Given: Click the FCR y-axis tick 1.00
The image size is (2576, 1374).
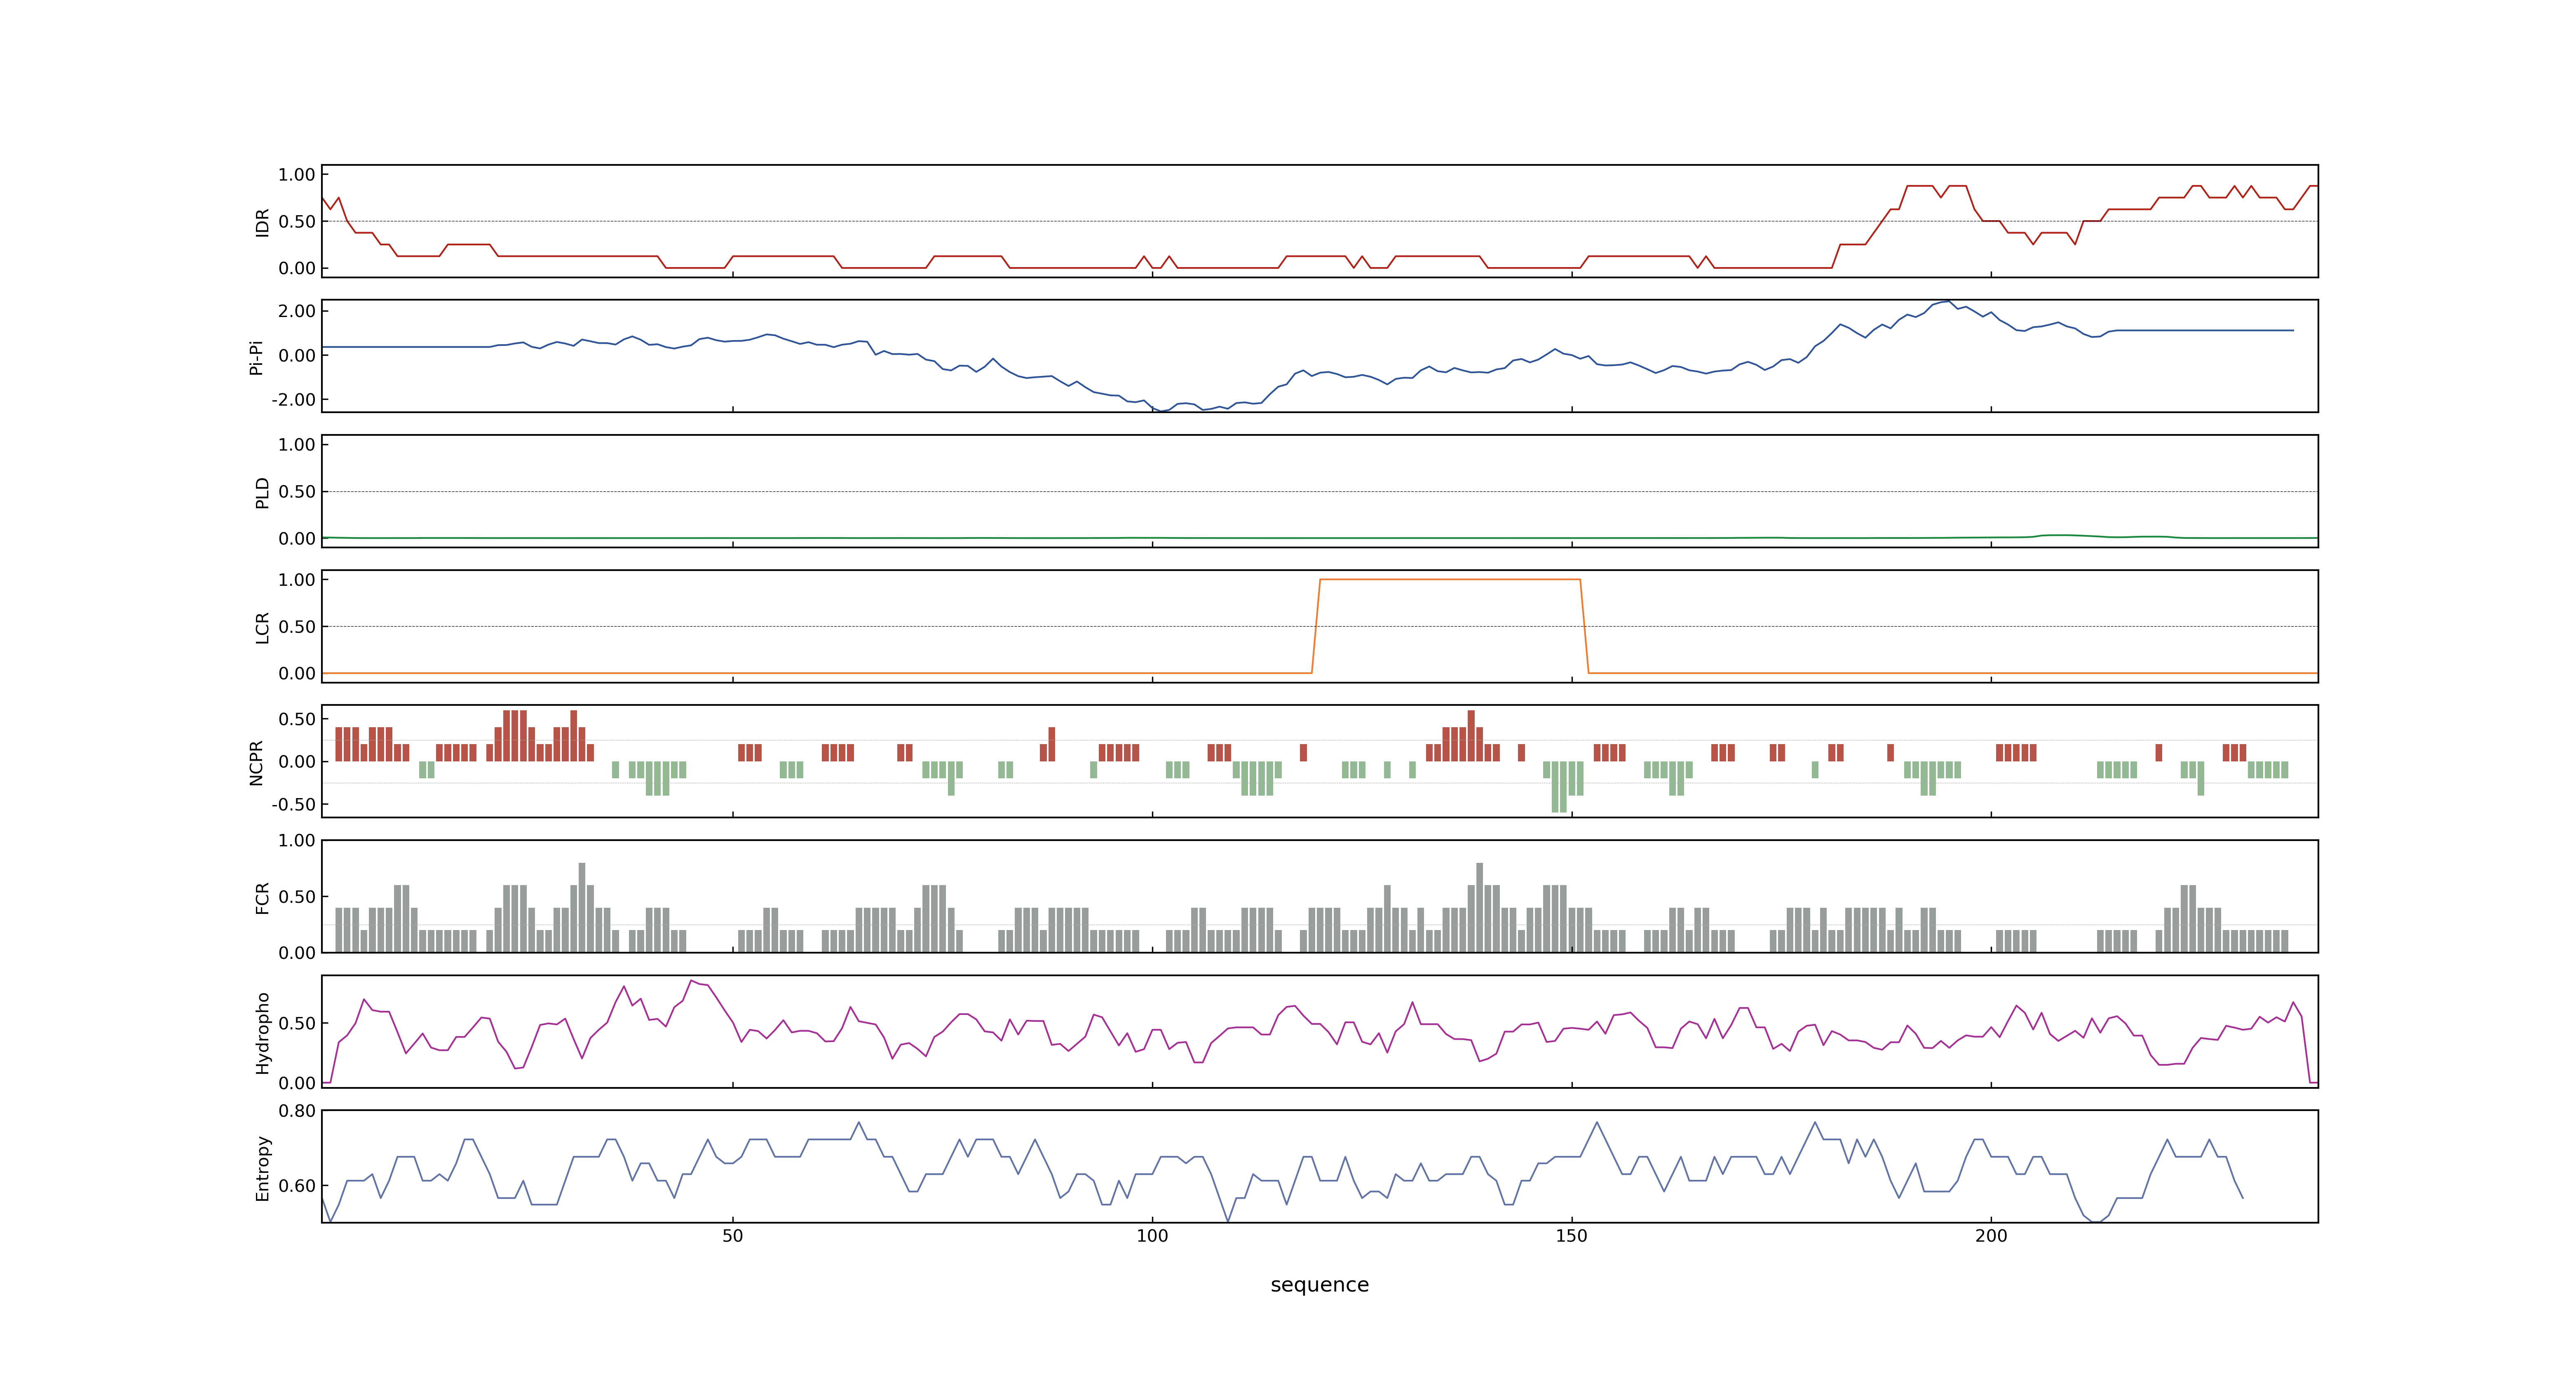Looking at the screenshot, I should [x=297, y=840].
